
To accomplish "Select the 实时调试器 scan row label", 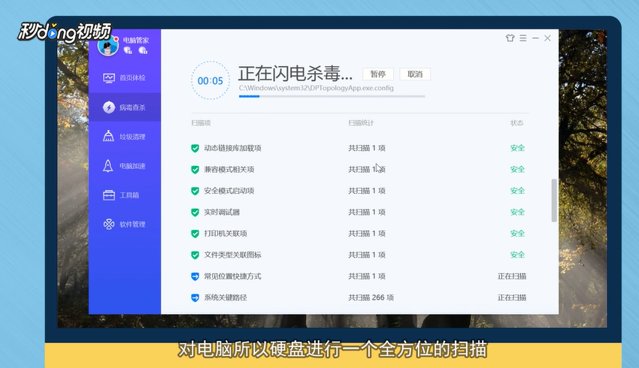I will 222,212.
